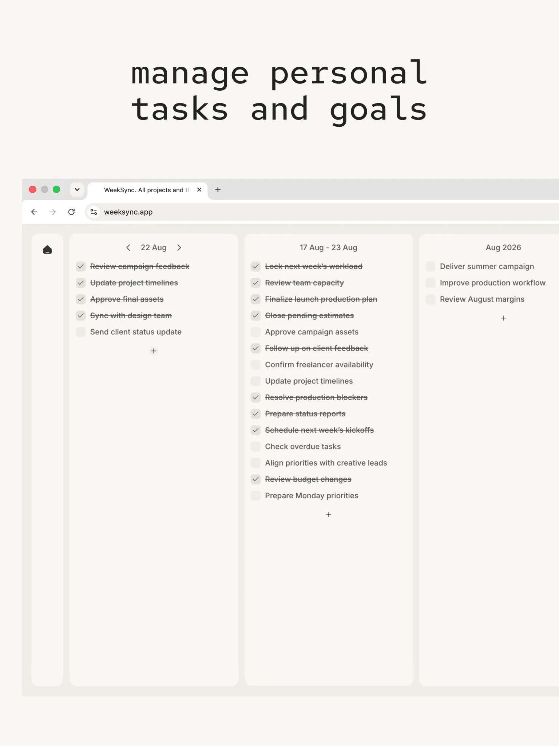
Task: Add a new task to the 22 Aug list
Action: (x=154, y=351)
